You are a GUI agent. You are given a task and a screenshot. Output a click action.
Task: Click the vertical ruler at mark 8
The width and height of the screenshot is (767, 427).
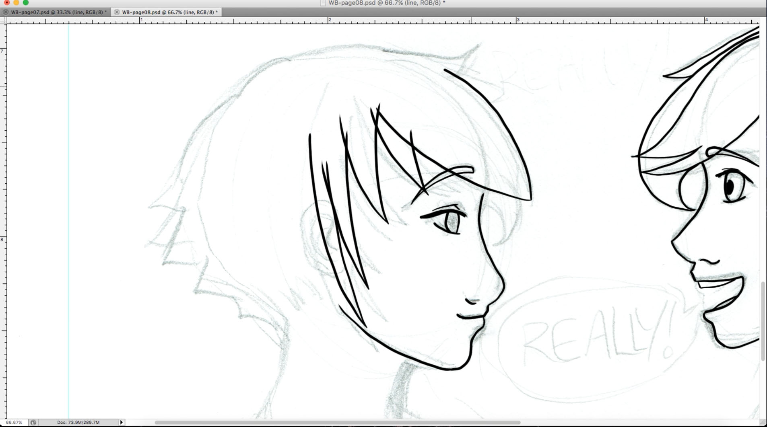[x=3, y=239]
